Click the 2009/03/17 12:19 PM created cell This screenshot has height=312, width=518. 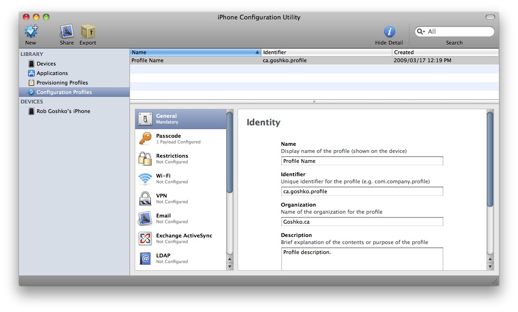pos(422,60)
